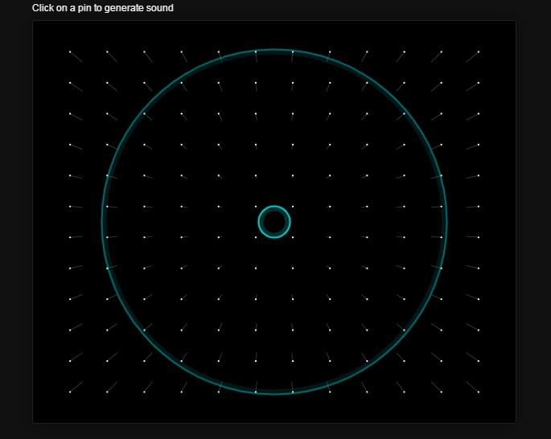Click third pin from top in leftmost column
Viewport: 551px width, 439px height.
pos(70,114)
